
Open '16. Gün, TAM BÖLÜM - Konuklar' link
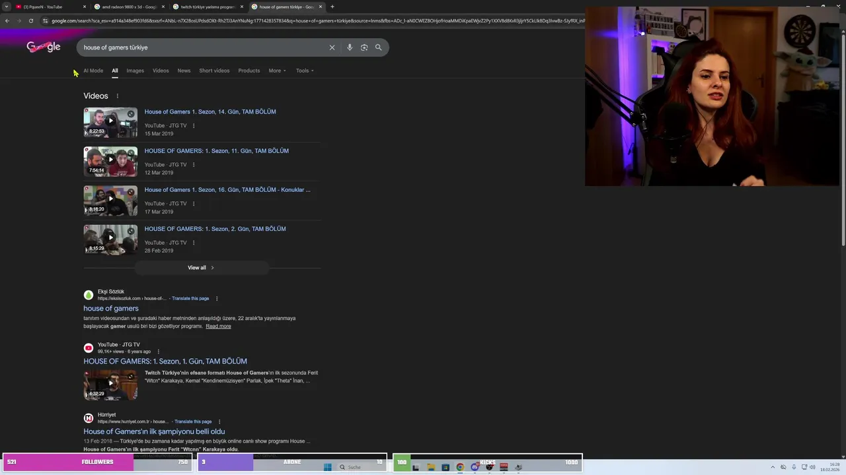coord(227,190)
